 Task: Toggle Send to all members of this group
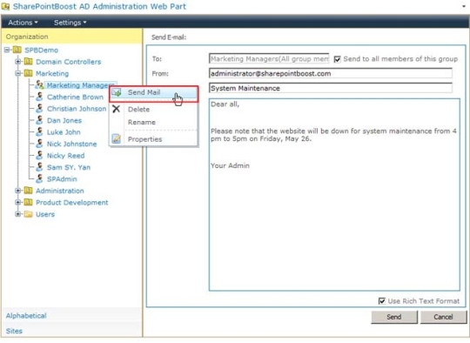(337, 59)
